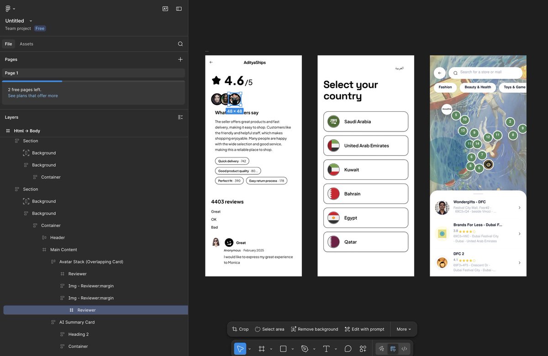548x356 pixels.
Task: Click the selected reviewer avatar on canvas
Action: click(x=235, y=99)
